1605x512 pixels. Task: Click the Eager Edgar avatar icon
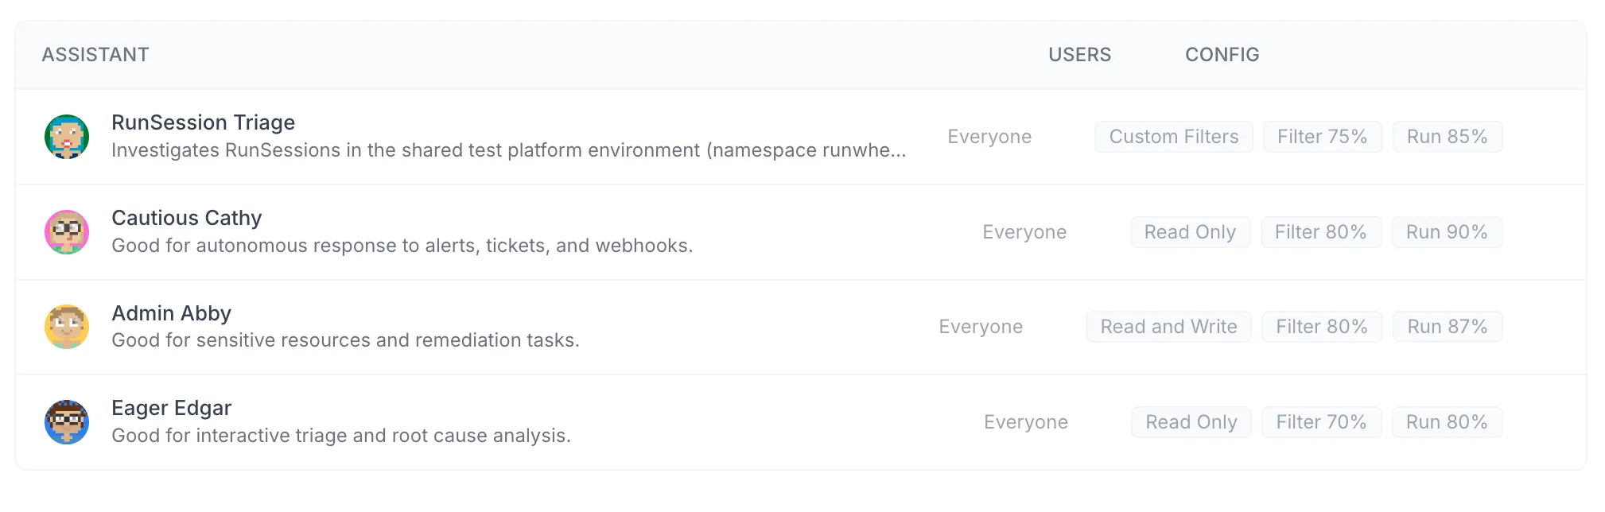tap(67, 422)
